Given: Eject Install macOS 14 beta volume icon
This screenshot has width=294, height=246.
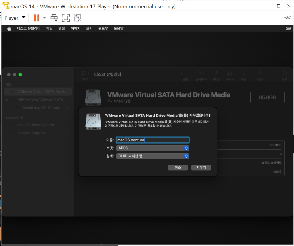Looking at the screenshot, I should (67, 108).
